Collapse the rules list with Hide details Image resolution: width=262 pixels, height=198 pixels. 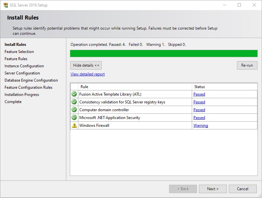pyautogui.click(x=86, y=65)
